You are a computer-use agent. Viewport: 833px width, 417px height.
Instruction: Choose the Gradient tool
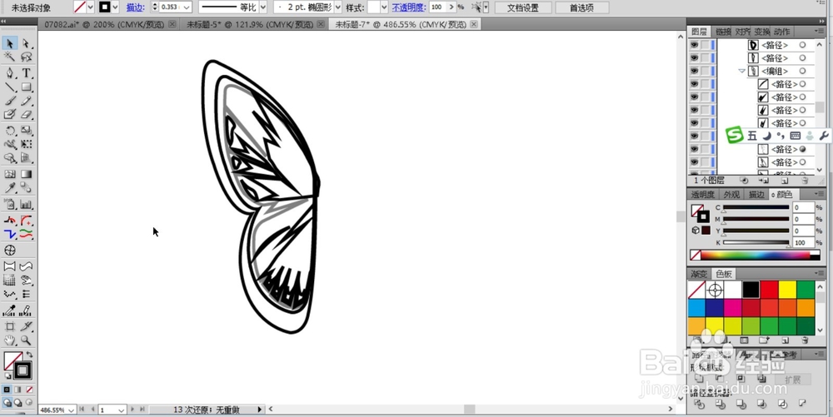click(x=26, y=174)
